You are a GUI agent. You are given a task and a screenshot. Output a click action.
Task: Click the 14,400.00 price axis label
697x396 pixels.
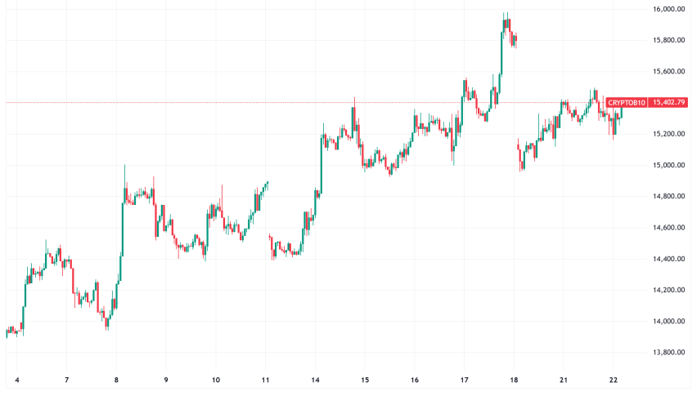point(668,260)
